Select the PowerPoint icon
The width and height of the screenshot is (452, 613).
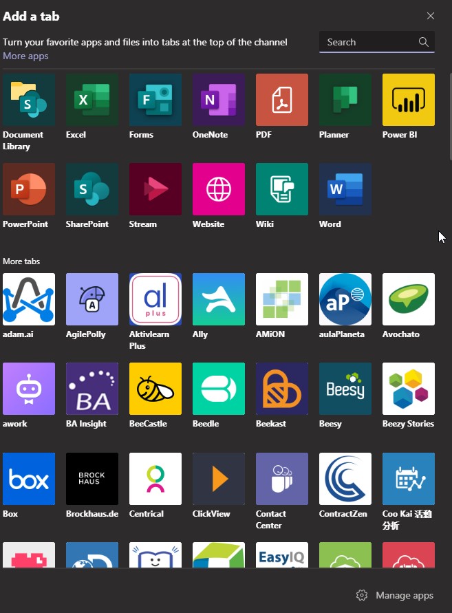(29, 189)
